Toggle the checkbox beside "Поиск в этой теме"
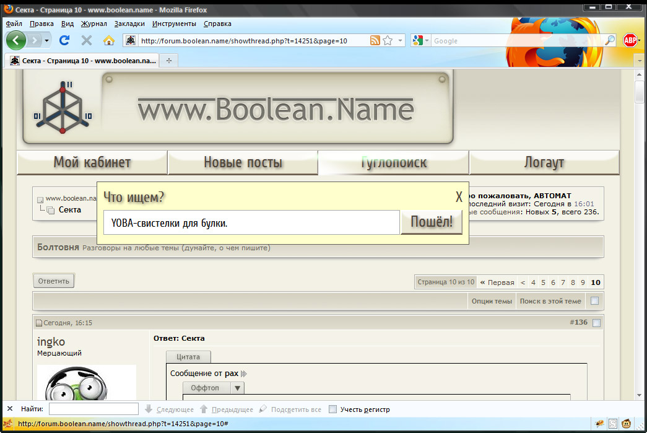 [594, 301]
